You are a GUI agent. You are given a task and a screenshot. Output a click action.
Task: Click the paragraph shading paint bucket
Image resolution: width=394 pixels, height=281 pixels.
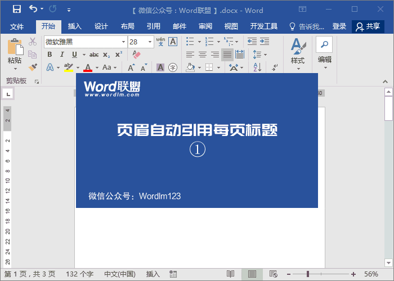pyautogui.click(x=190, y=67)
